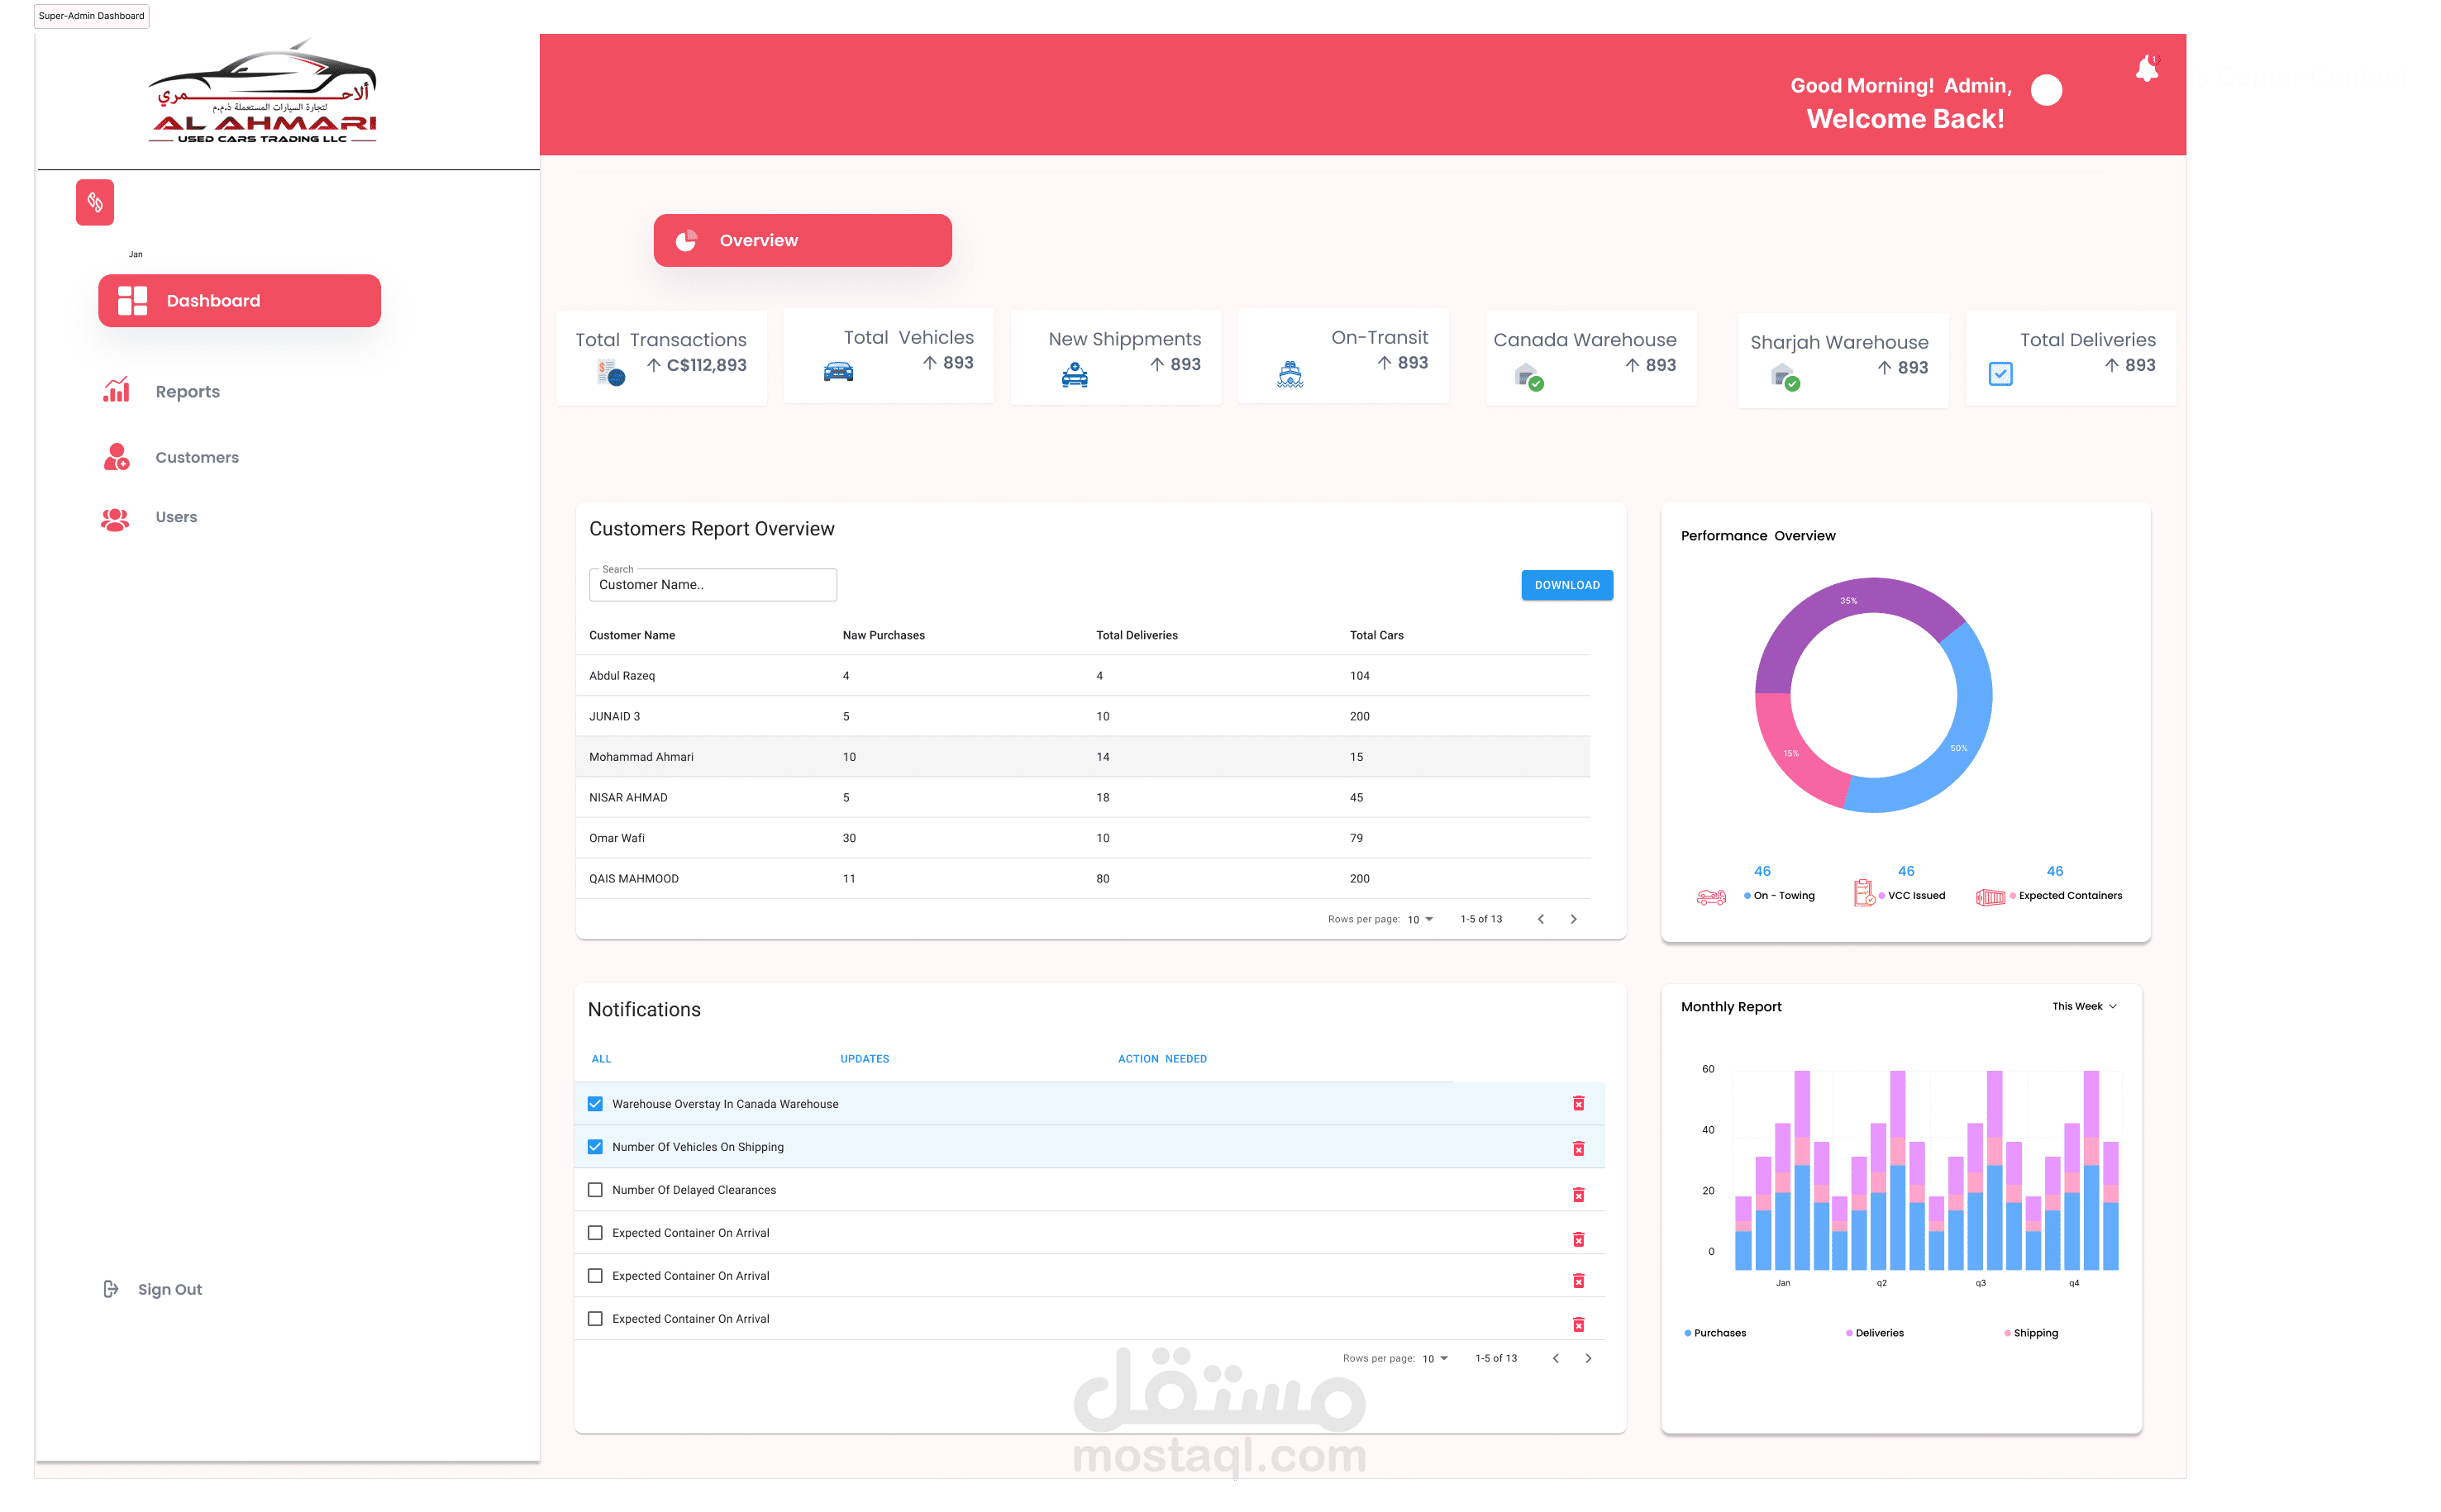Open the Customers sidebar icon
Screen dimensions: 2441x1512
[x=116, y=457]
